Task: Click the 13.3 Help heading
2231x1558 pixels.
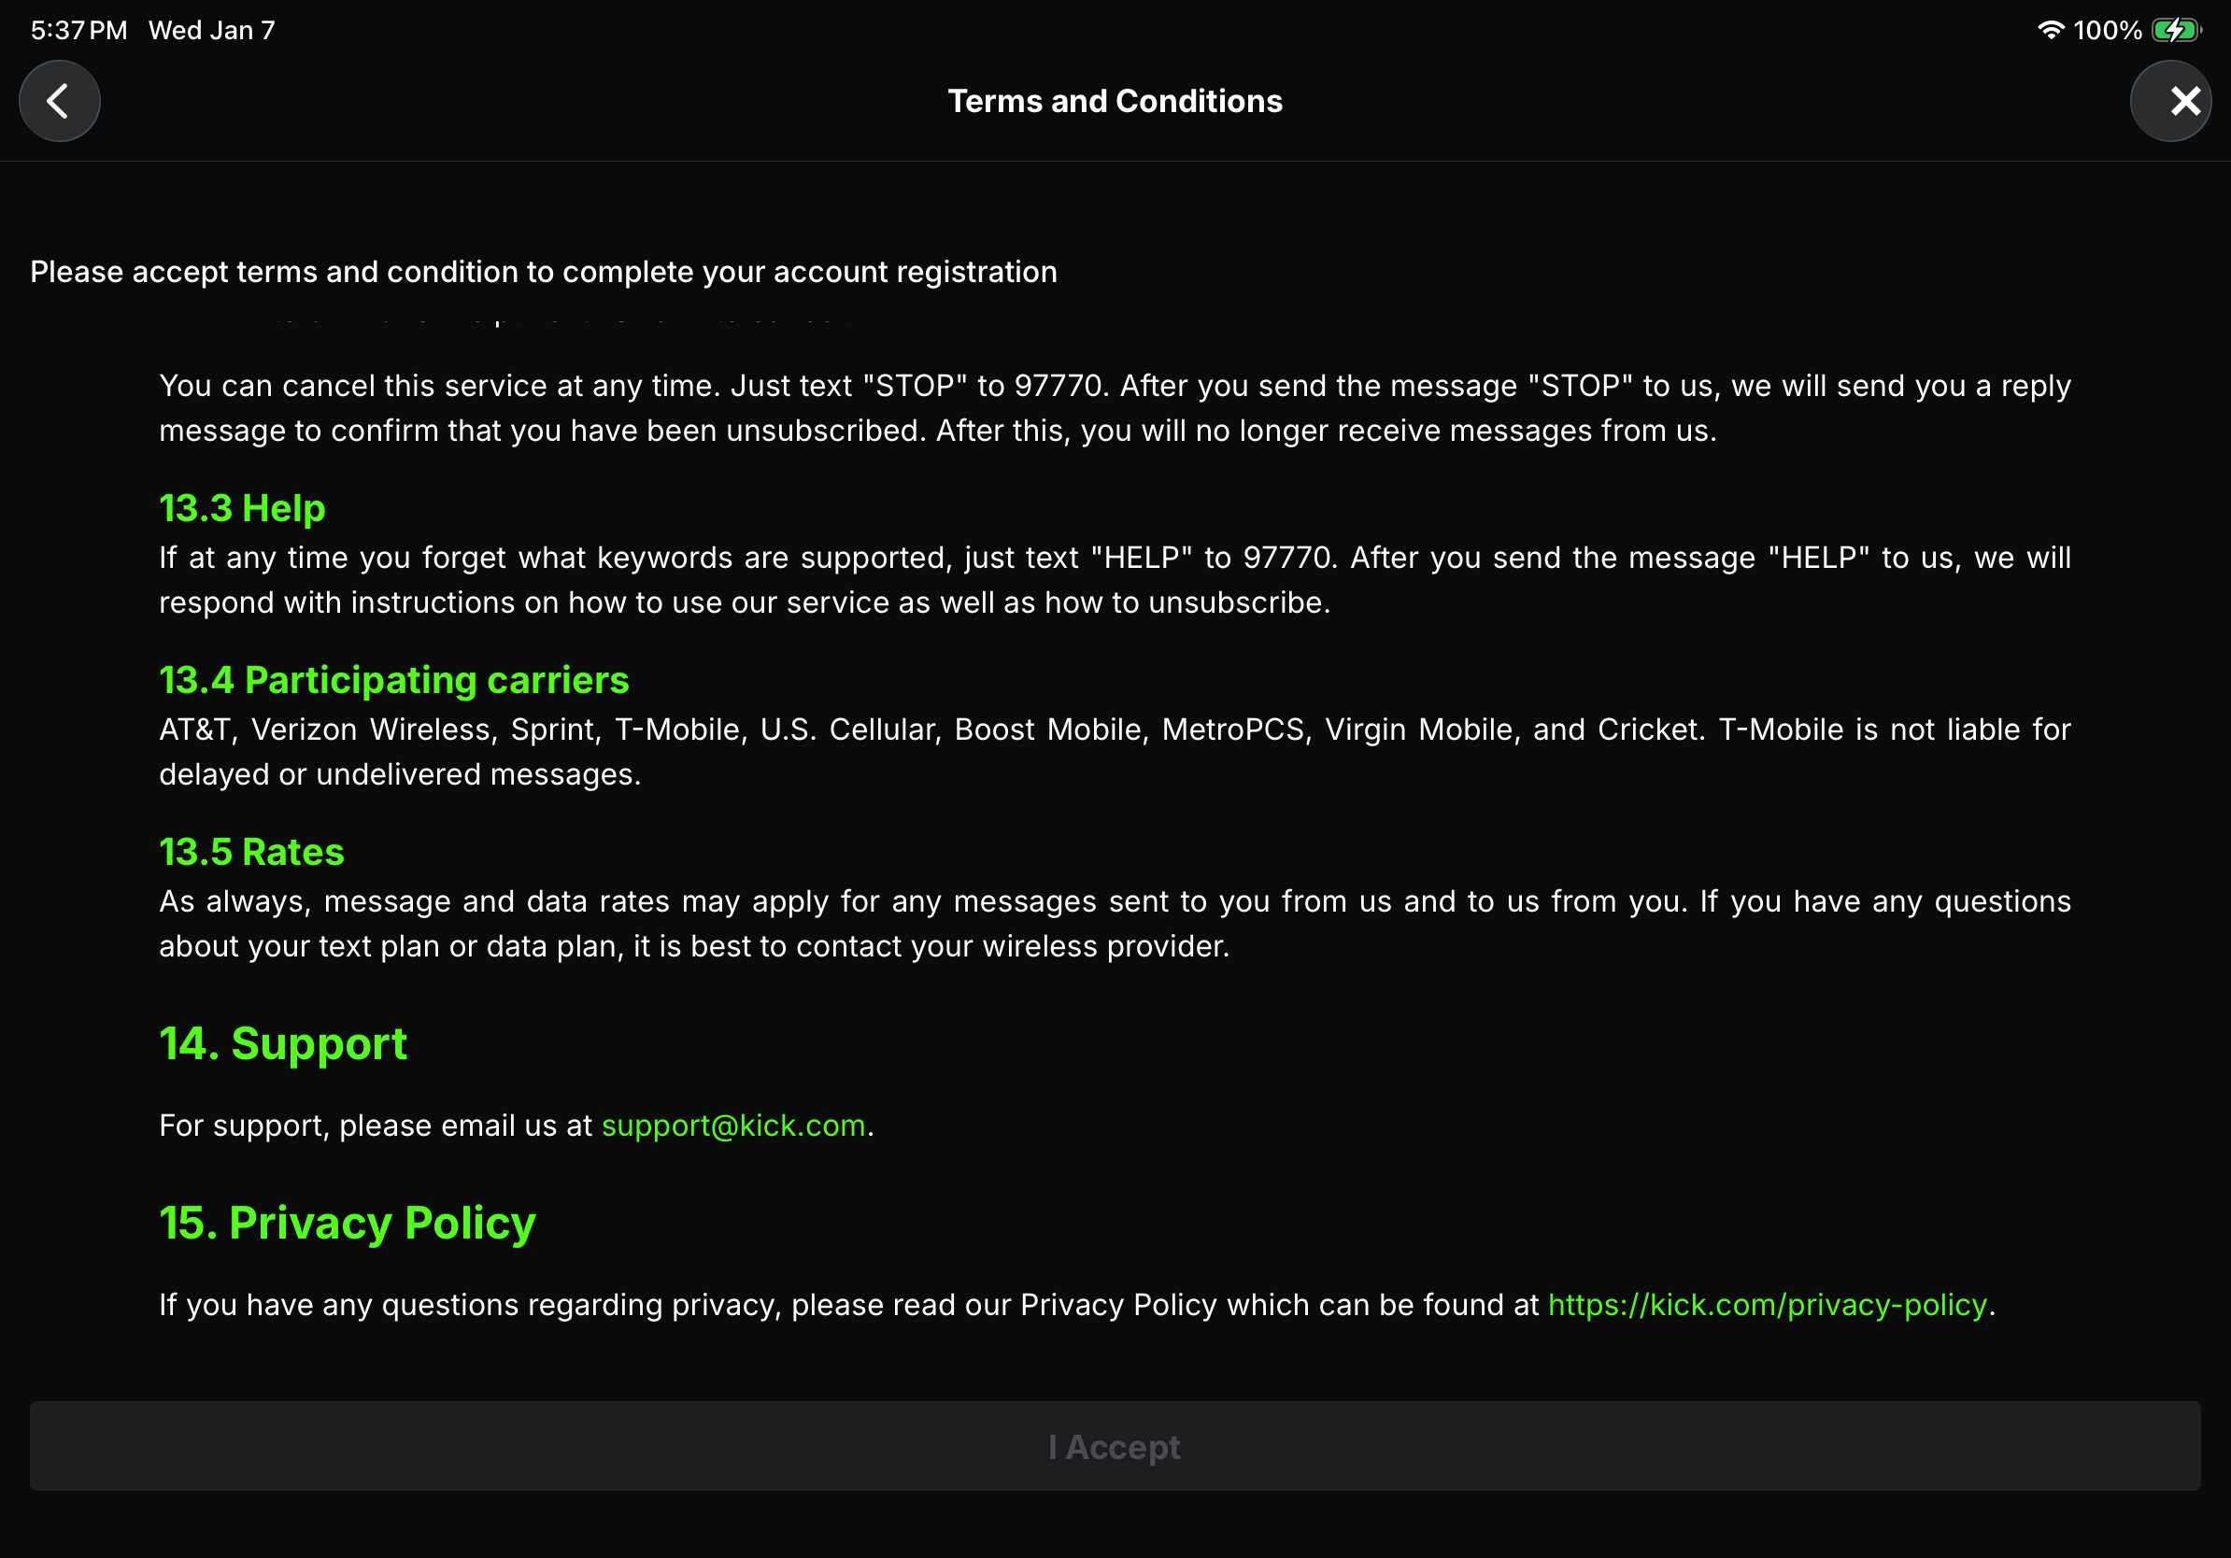Action: point(242,508)
